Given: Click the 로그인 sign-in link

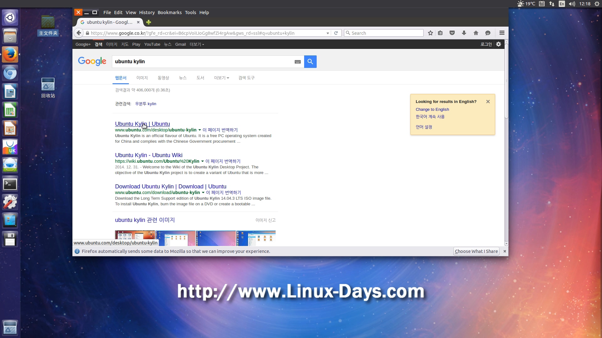Looking at the screenshot, I should (x=486, y=44).
